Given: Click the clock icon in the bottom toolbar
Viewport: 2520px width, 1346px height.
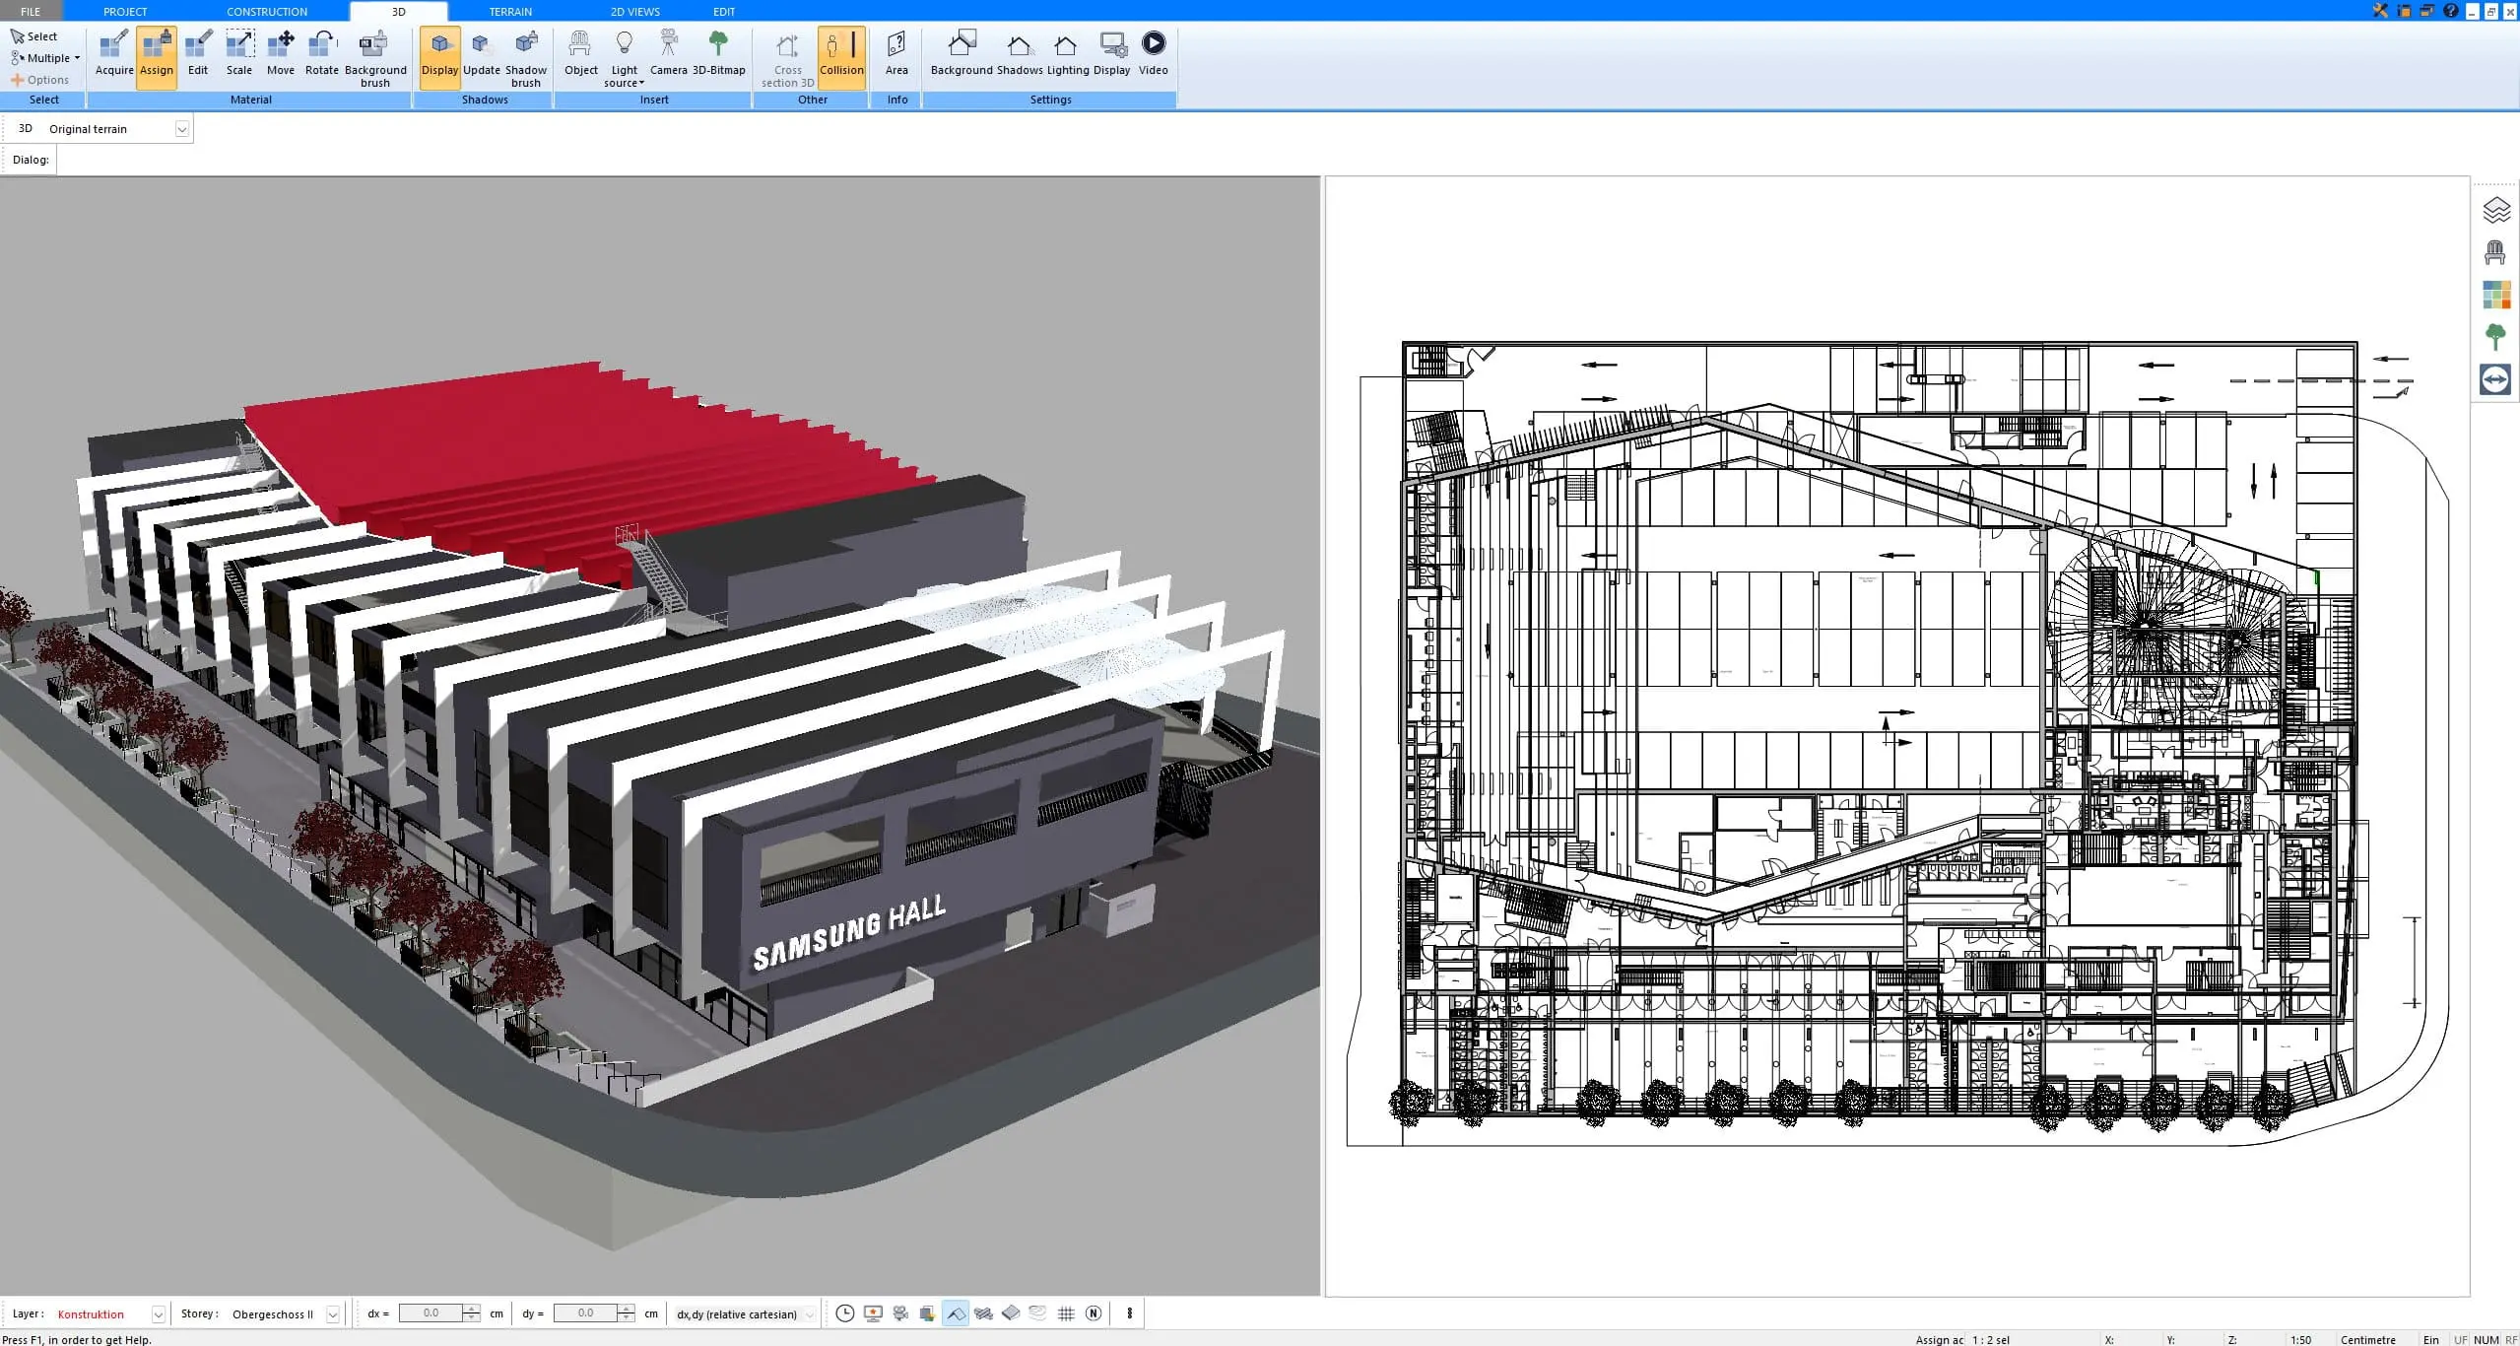Looking at the screenshot, I should tap(845, 1313).
